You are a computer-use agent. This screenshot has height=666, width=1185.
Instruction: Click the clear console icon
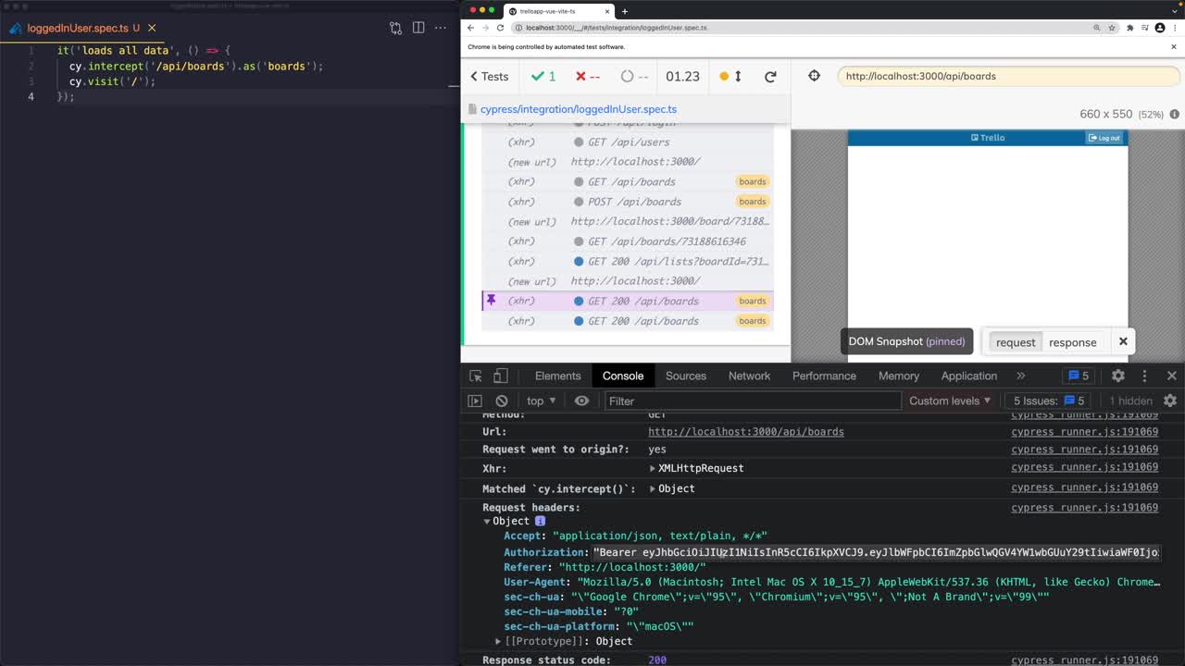click(502, 401)
